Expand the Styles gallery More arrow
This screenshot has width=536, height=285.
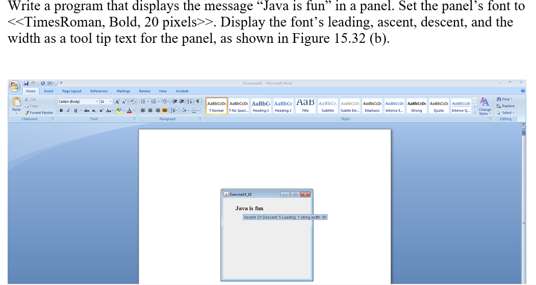pyautogui.click(x=475, y=112)
